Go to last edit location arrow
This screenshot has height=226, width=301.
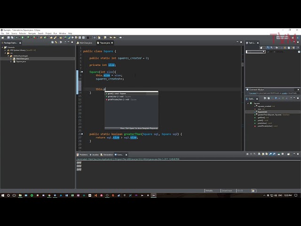(x=111, y=38)
